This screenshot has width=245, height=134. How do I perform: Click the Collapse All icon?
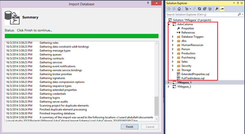coord(205,9)
